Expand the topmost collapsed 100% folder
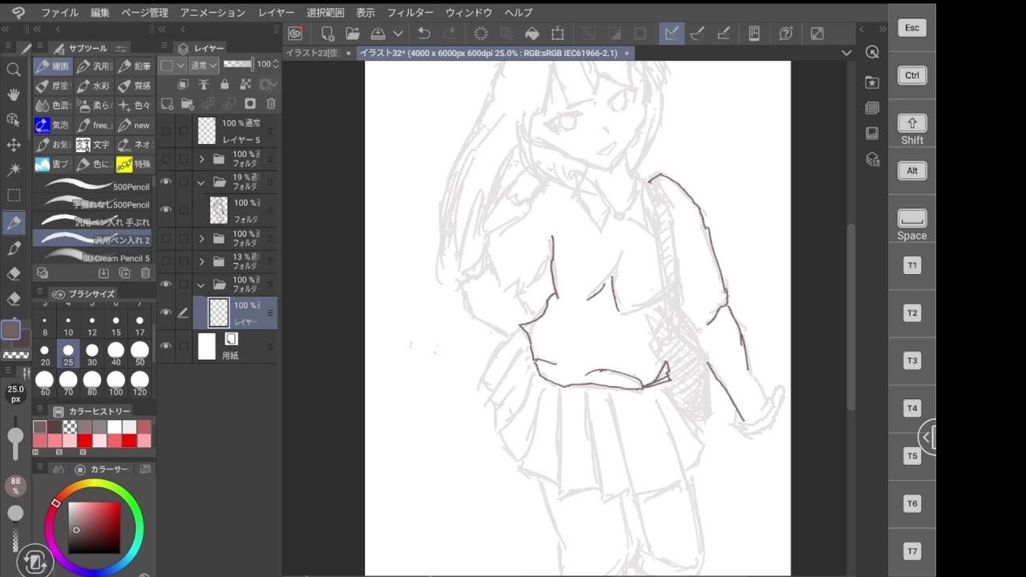Image resolution: width=1026 pixels, height=577 pixels. click(x=201, y=159)
